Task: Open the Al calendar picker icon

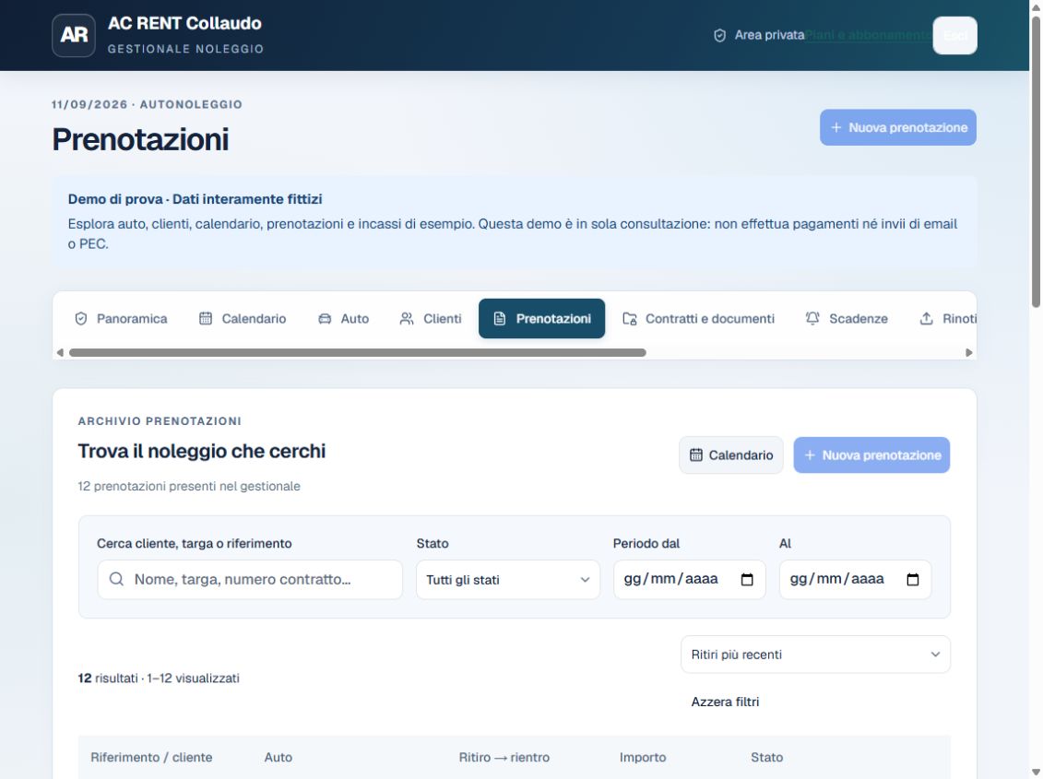Action: pos(913,580)
